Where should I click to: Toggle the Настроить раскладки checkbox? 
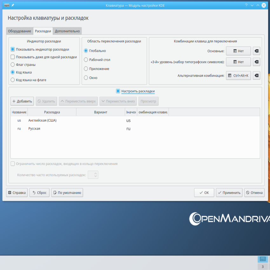(x=118, y=91)
